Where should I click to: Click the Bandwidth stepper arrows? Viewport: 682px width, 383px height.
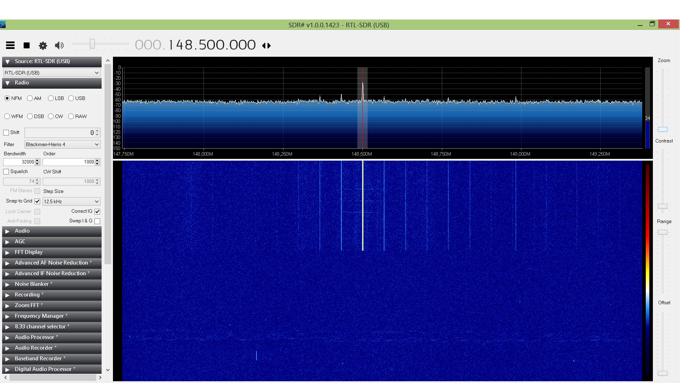click(x=38, y=162)
